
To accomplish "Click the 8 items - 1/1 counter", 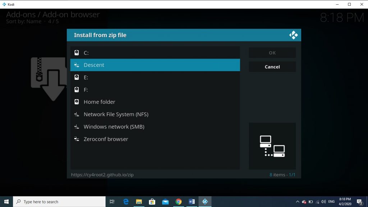I will point(282,175).
